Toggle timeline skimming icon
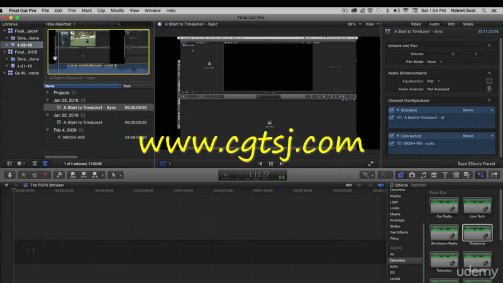This screenshot has height=283, width=503. click(349, 185)
